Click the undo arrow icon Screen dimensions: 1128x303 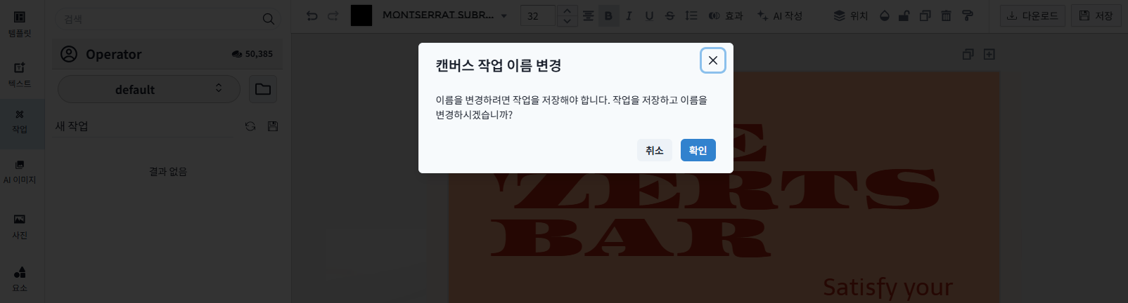click(312, 15)
